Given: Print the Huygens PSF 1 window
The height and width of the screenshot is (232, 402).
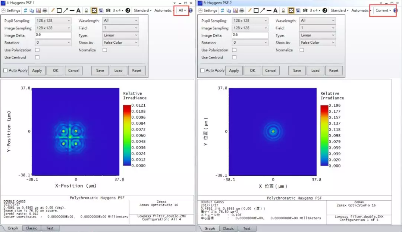Looking at the screenshot, I should pos(45,10).
